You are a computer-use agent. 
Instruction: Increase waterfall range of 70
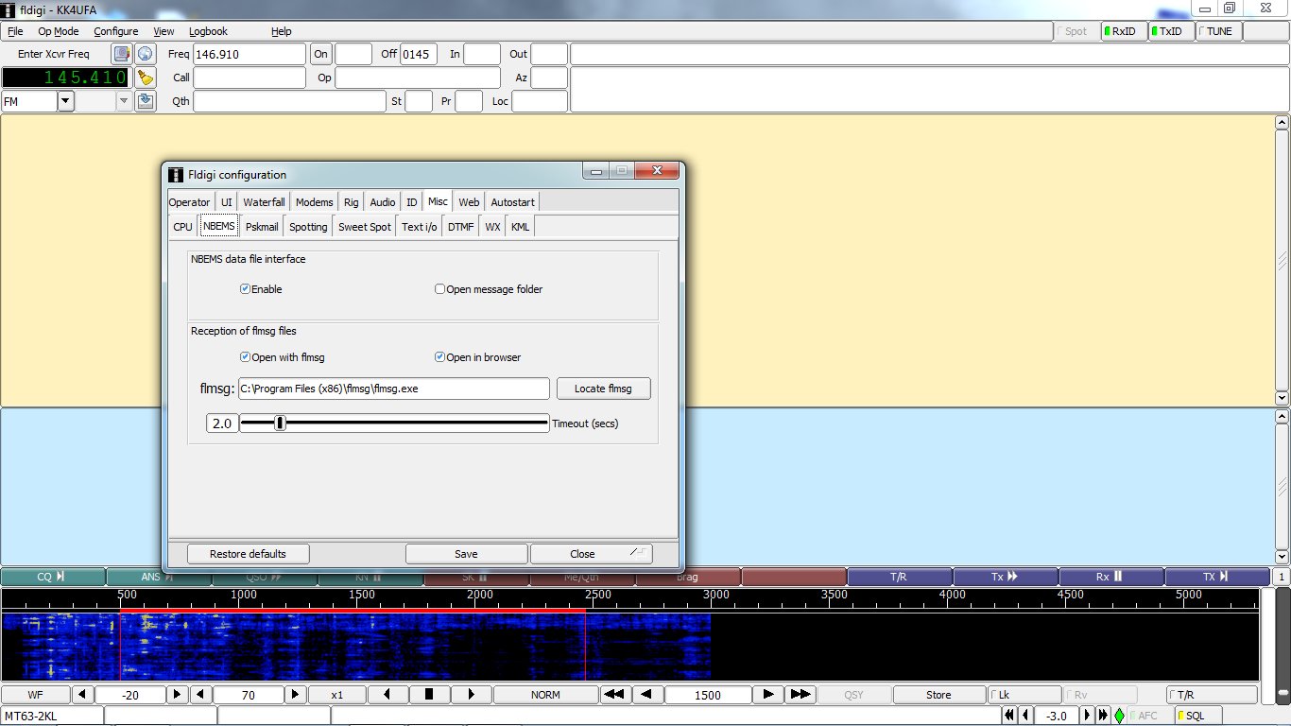(x=296, y=694)
